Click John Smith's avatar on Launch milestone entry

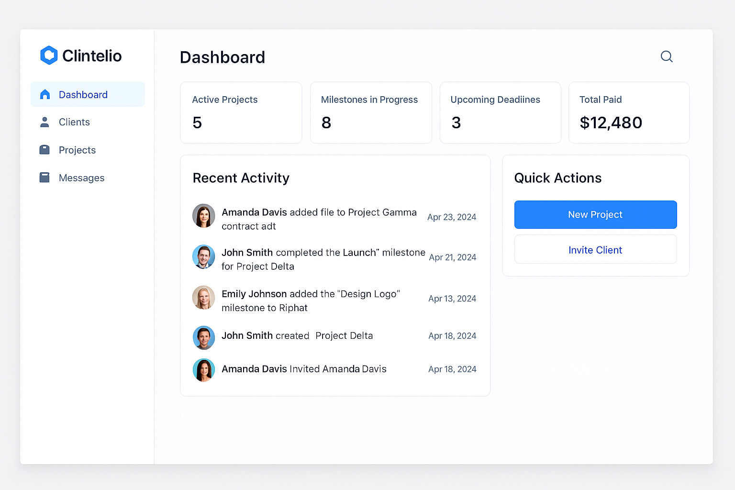click(x=204, y=257)
